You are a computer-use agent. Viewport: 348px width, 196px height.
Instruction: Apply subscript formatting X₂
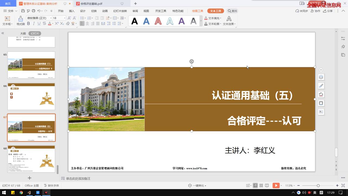click(x=62, y=24)
